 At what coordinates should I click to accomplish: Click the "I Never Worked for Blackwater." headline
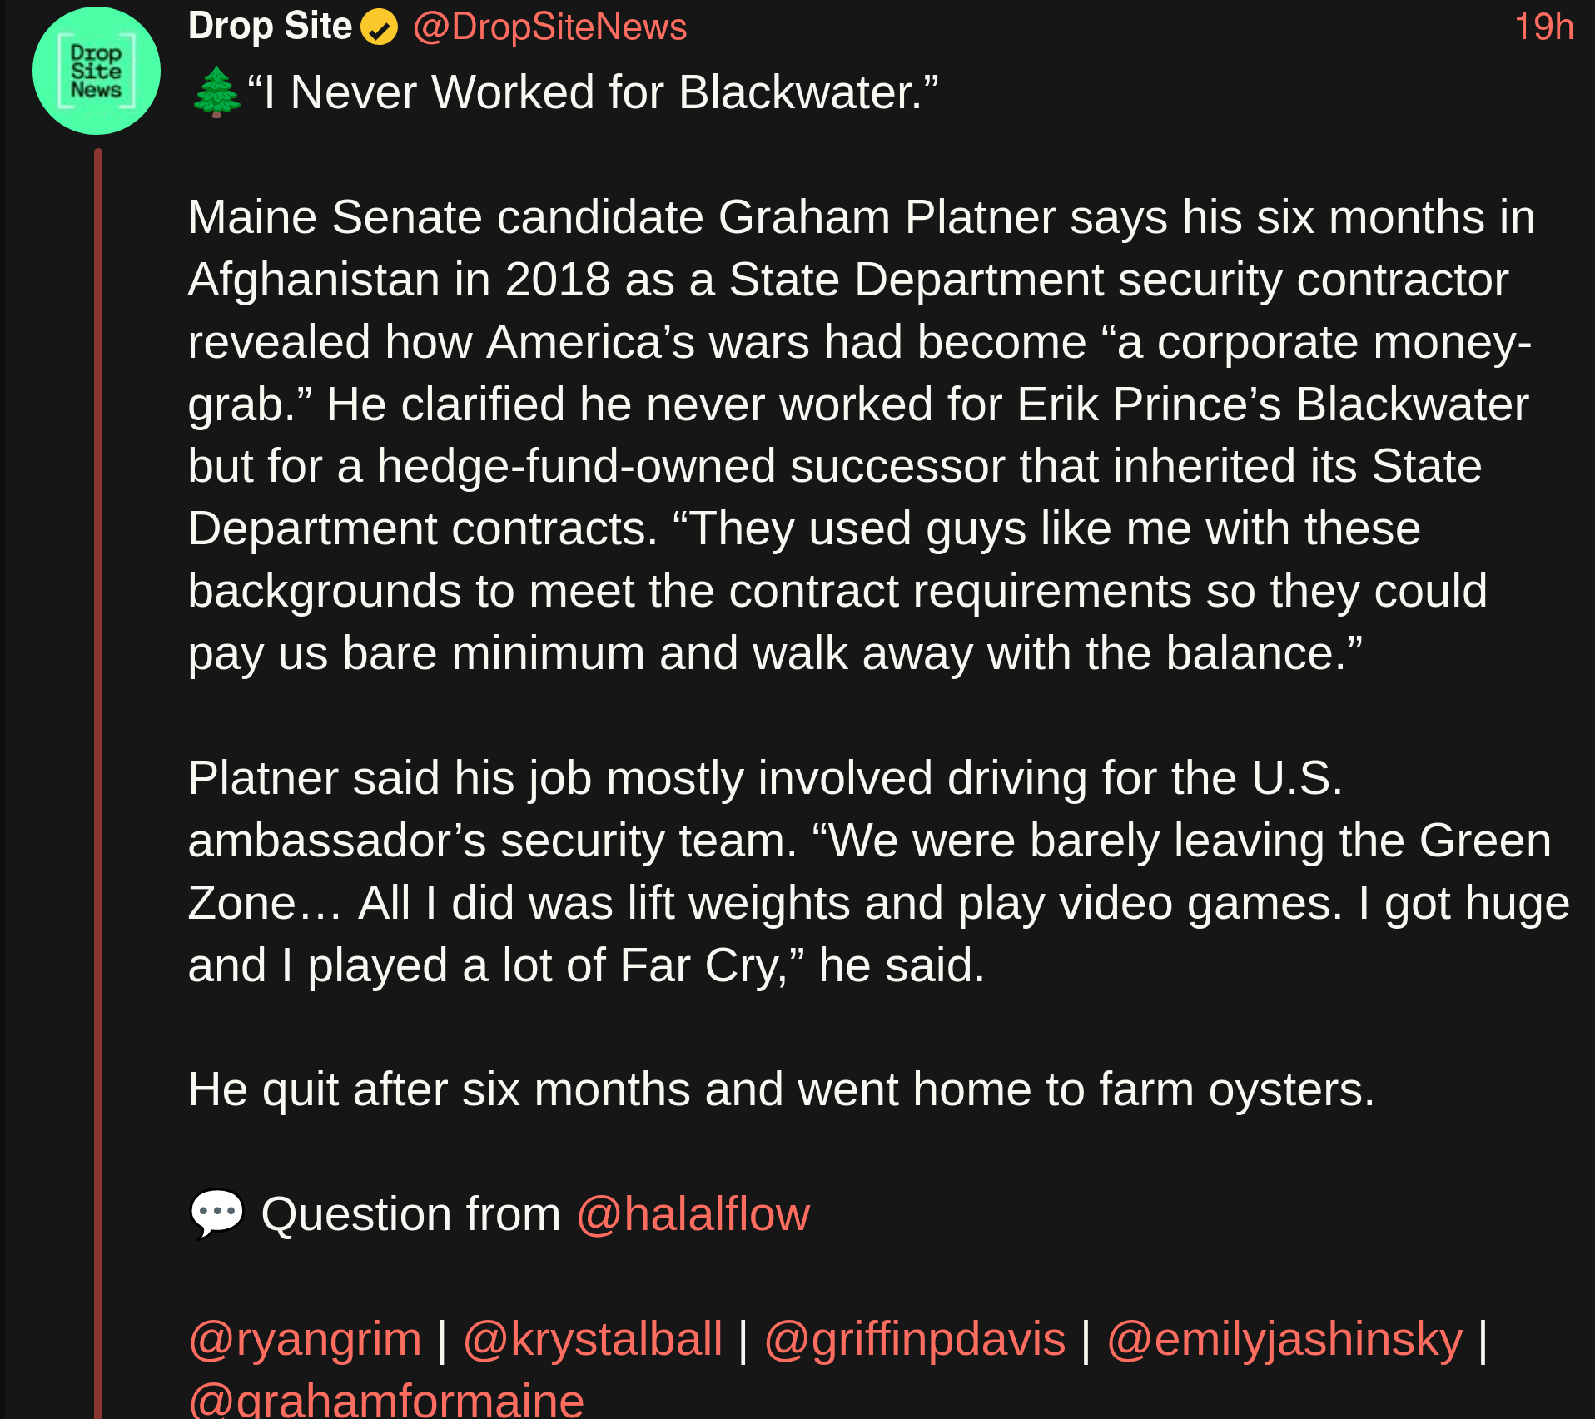point(593,92)
